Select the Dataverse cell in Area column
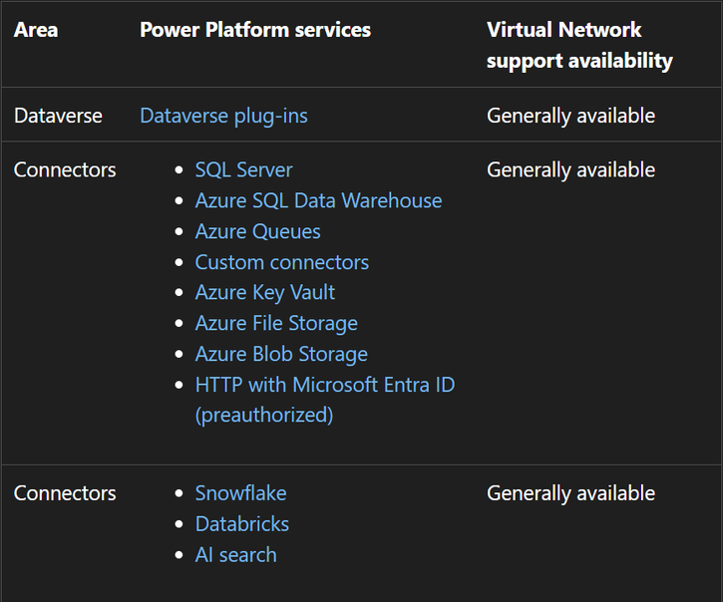Viewport: 723px width, 602px height. point(58,116)
